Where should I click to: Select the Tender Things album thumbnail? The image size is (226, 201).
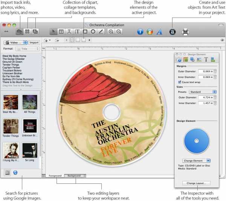11,126
